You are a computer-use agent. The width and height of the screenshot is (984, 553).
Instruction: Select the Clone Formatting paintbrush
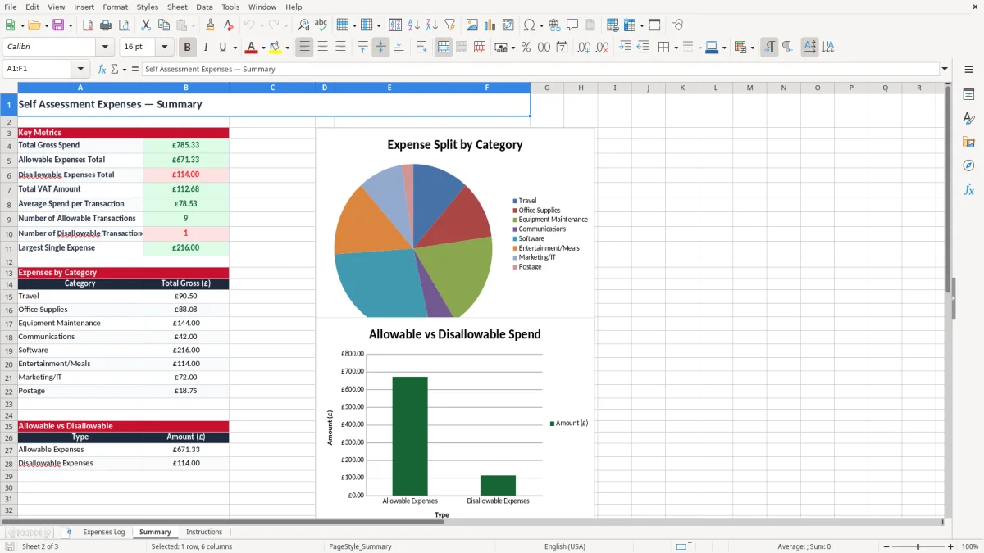click(x=210, y=25)
